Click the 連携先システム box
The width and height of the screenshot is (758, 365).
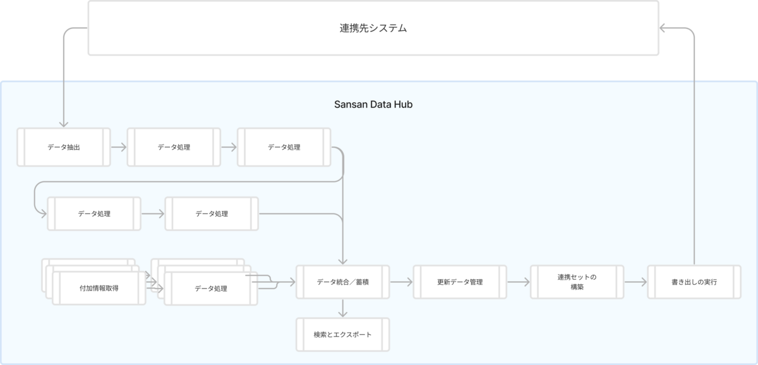[x=373, y=28]
